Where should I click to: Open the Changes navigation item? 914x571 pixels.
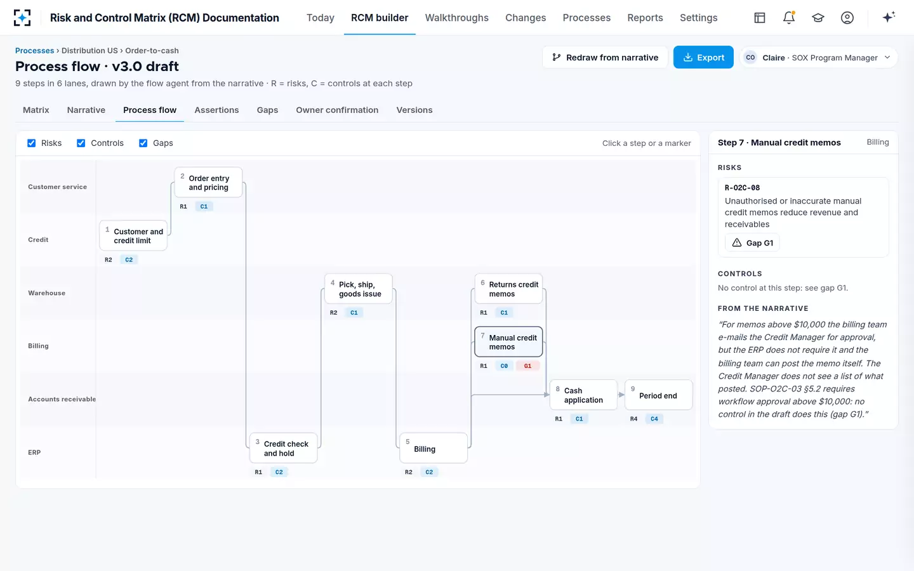click(526, 18)
